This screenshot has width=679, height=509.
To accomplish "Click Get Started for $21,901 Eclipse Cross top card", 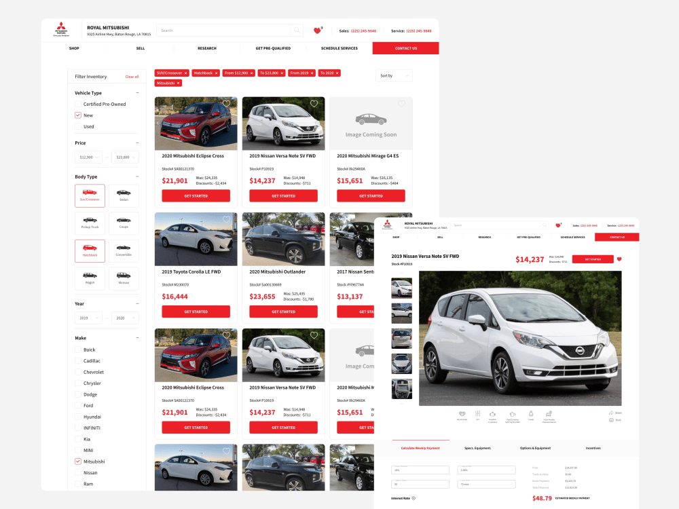I will tap(196, 195).
